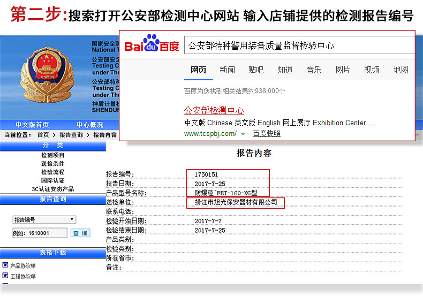Click the 报告查询 sidebar header
Viewport: 423px width, 305px height.
click(53, 199)
